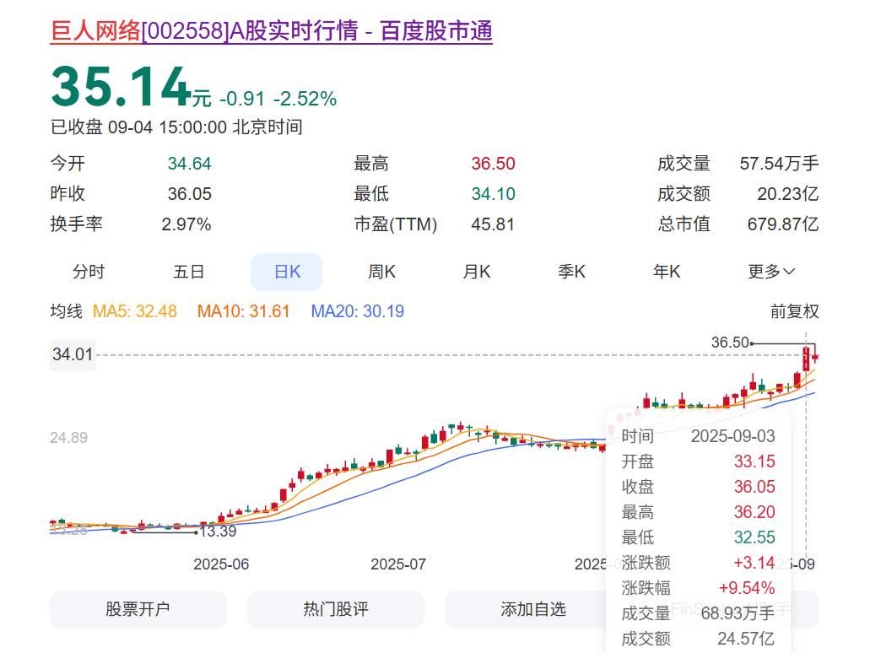This screenshot has height=653, width=881.
Task: Click the 已收盘 09-04 15:00:00 timestamp
Action: (176, 127)
